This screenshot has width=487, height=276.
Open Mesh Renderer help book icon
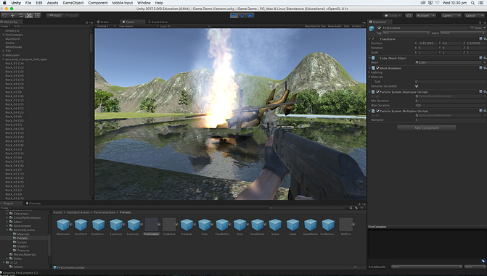(480, 68)
